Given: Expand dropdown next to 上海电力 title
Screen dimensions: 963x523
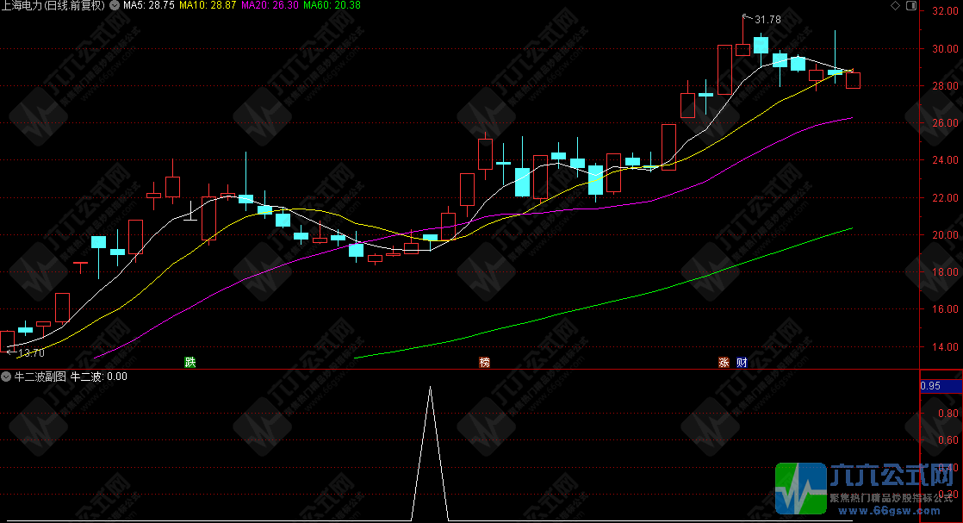Looking at the screenshot, I should tap(115, 6).
